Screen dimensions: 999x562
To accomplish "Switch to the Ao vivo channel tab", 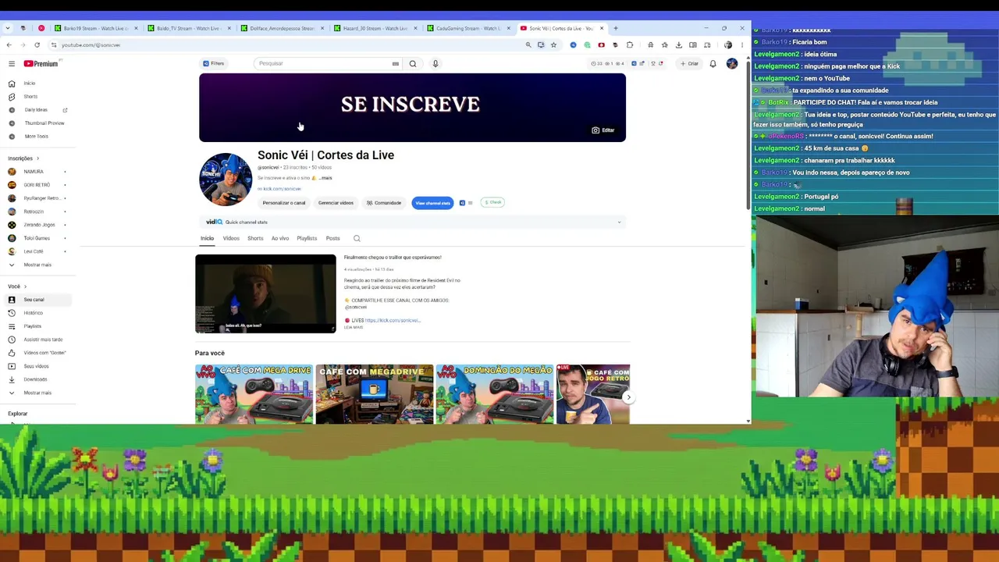I will click(280, 238).
